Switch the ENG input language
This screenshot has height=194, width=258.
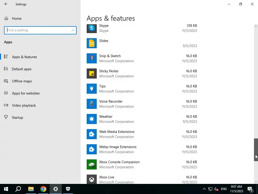pyautogui.click(x=224, y=189)
